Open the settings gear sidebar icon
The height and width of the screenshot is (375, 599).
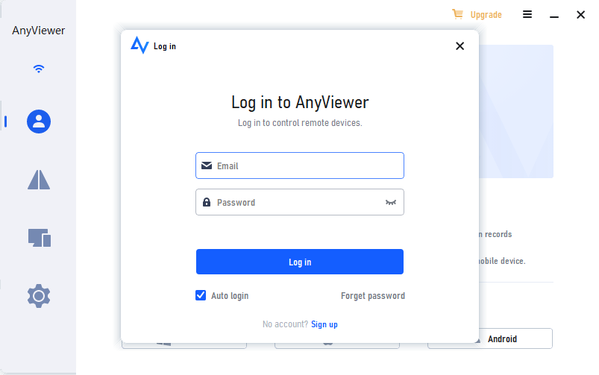click(x=39, y=296)
